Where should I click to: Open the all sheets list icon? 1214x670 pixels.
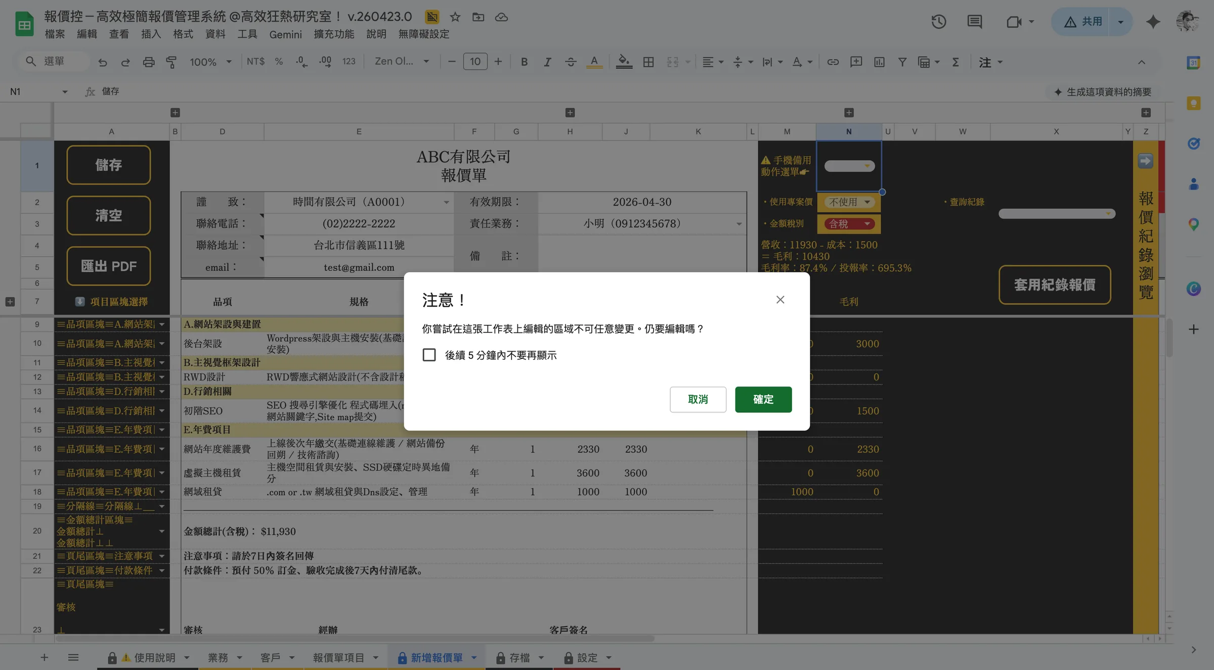pos(73,657)
